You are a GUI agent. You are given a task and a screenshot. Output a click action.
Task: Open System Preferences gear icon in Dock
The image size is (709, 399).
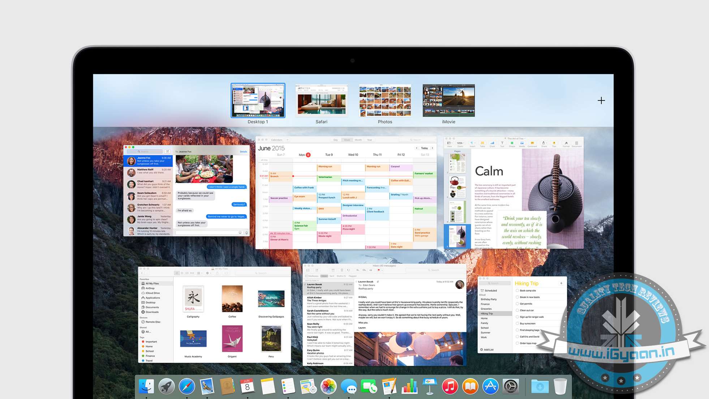511,387
